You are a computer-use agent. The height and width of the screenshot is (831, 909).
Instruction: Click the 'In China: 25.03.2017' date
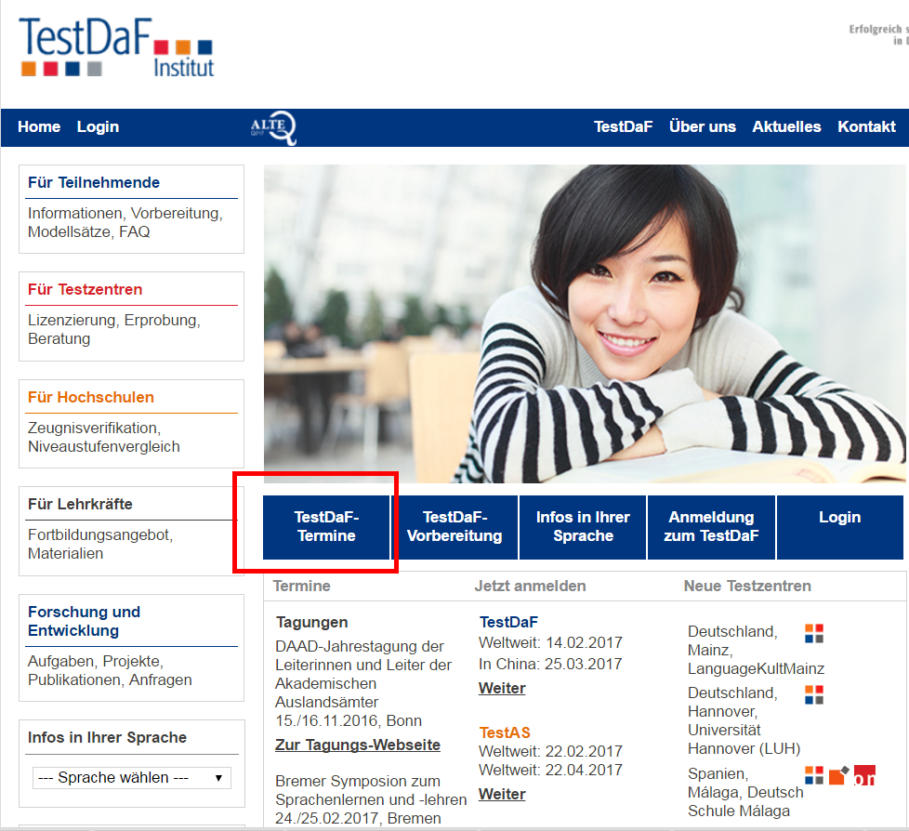coord(550,664)
